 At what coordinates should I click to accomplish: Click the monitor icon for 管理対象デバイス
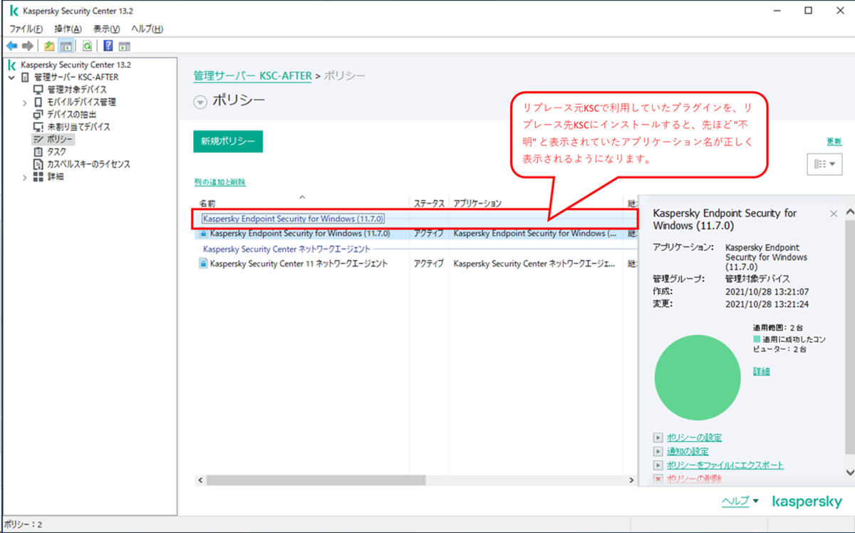pos(38,90)
